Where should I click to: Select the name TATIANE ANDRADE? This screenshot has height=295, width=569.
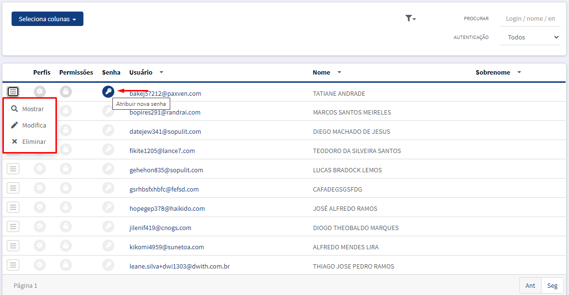tap(339, 94)
